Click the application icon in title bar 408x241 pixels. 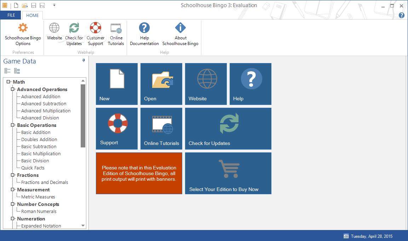tap(5, 5)
